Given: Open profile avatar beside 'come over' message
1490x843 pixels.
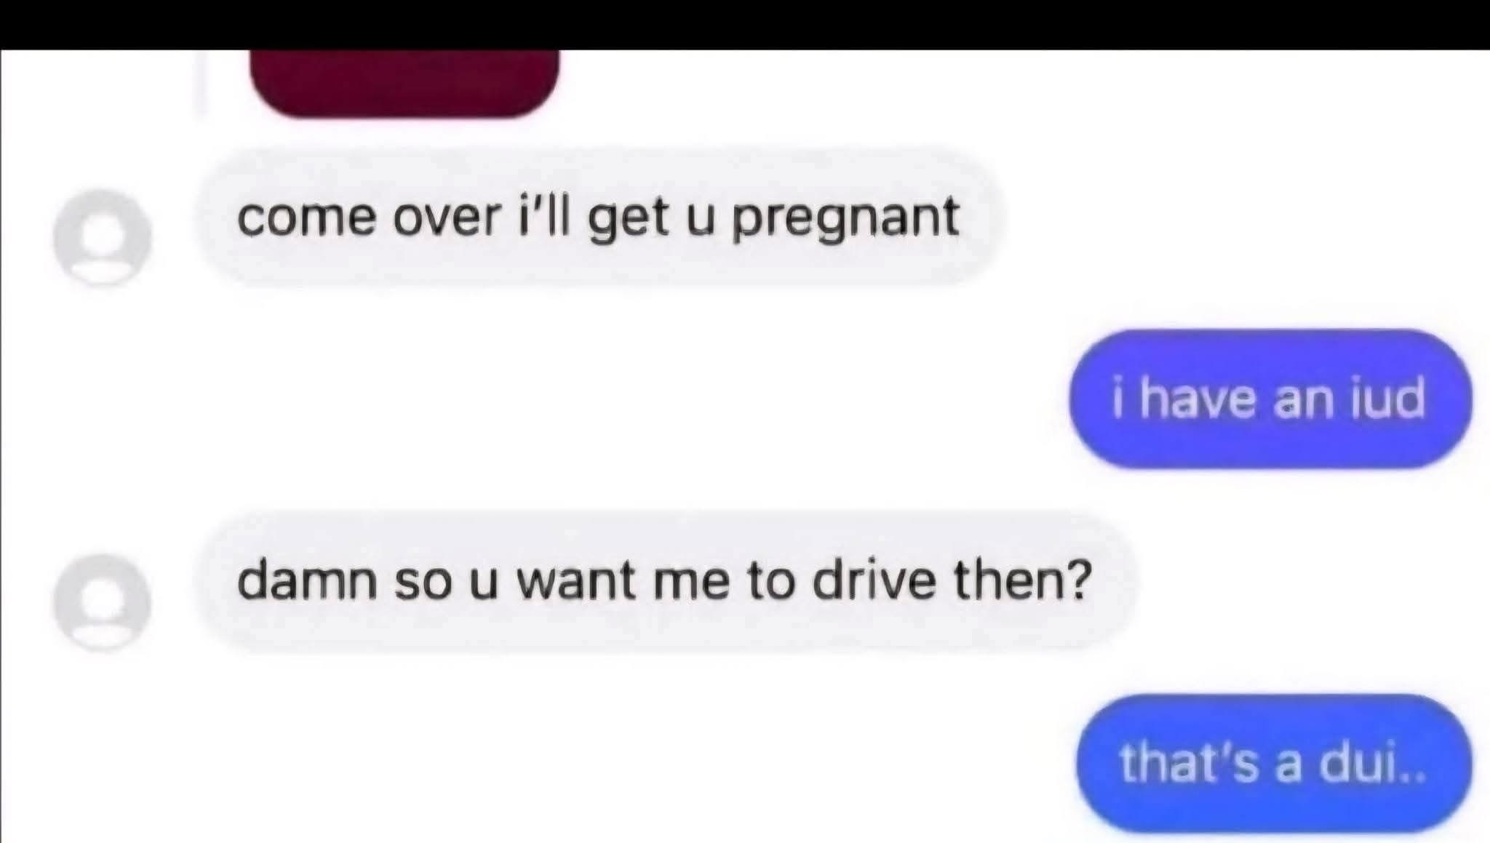Looking at the screenshot, I should click(103, 238).
